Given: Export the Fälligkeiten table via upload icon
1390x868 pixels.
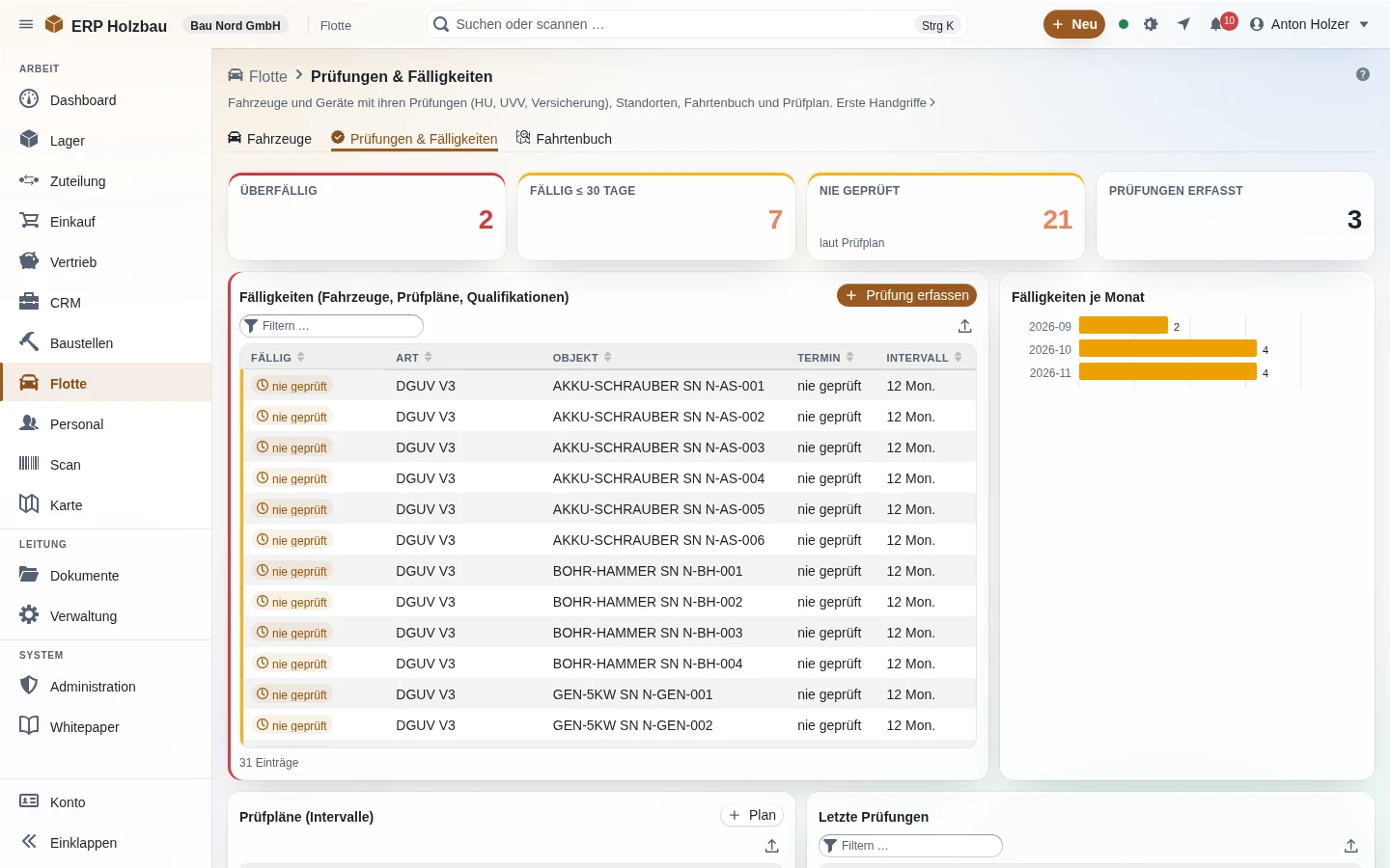Looking at the screenshot, I should [x=965, y=326].
